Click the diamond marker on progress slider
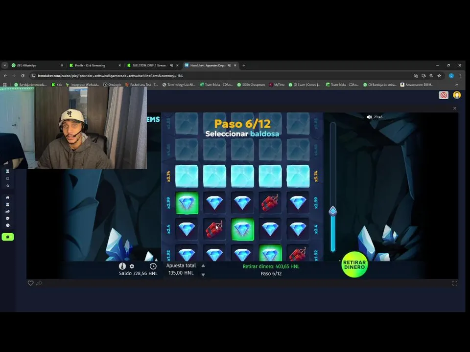This screenshot has width=470, height=352. tap(333, 211)
